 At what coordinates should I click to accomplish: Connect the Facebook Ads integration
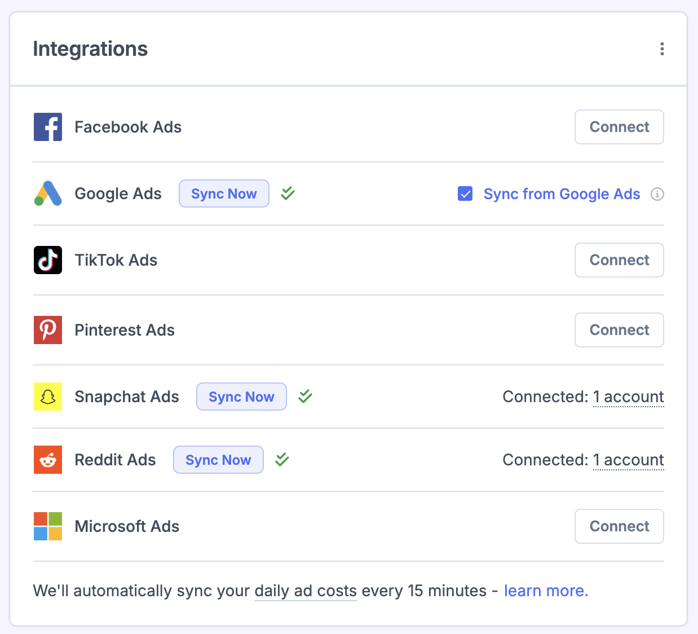click(x=619, y=127)
